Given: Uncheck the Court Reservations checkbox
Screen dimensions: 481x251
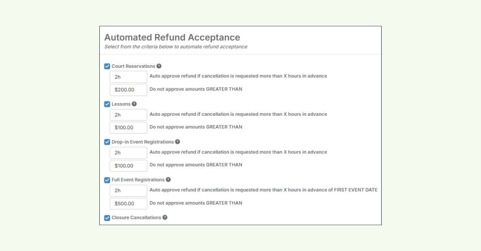Looking at the screenshot, I should click(107, 66).
